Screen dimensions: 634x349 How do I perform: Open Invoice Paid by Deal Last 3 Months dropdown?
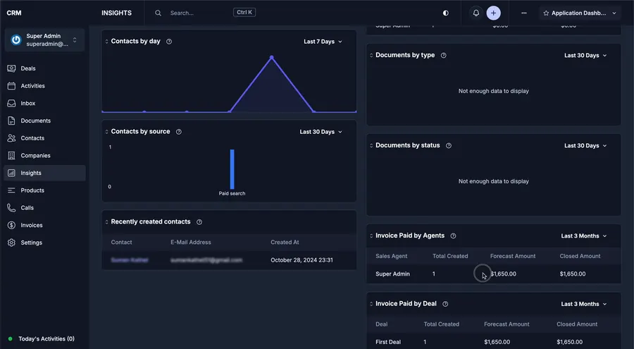pos(584,304)
